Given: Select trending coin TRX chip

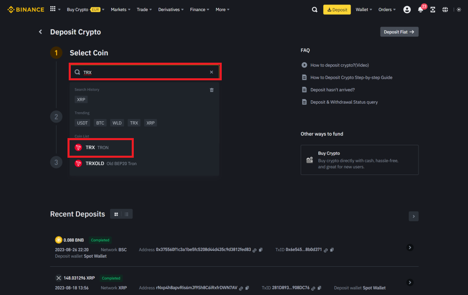Looking at the screenshot, I should 134,123.
